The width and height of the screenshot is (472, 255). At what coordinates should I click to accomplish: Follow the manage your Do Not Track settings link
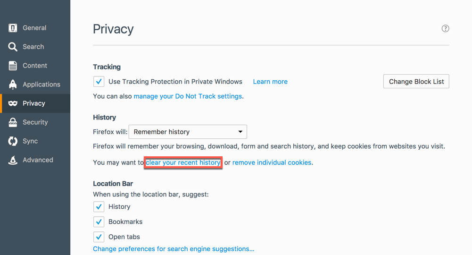[188, 96]
